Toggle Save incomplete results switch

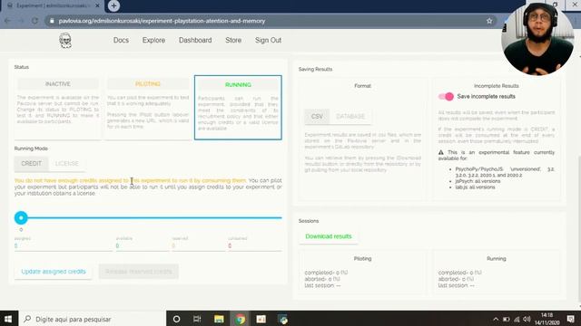(x=446, y=97)
